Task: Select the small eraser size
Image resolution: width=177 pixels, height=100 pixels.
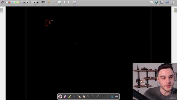Action: [32, 2]
